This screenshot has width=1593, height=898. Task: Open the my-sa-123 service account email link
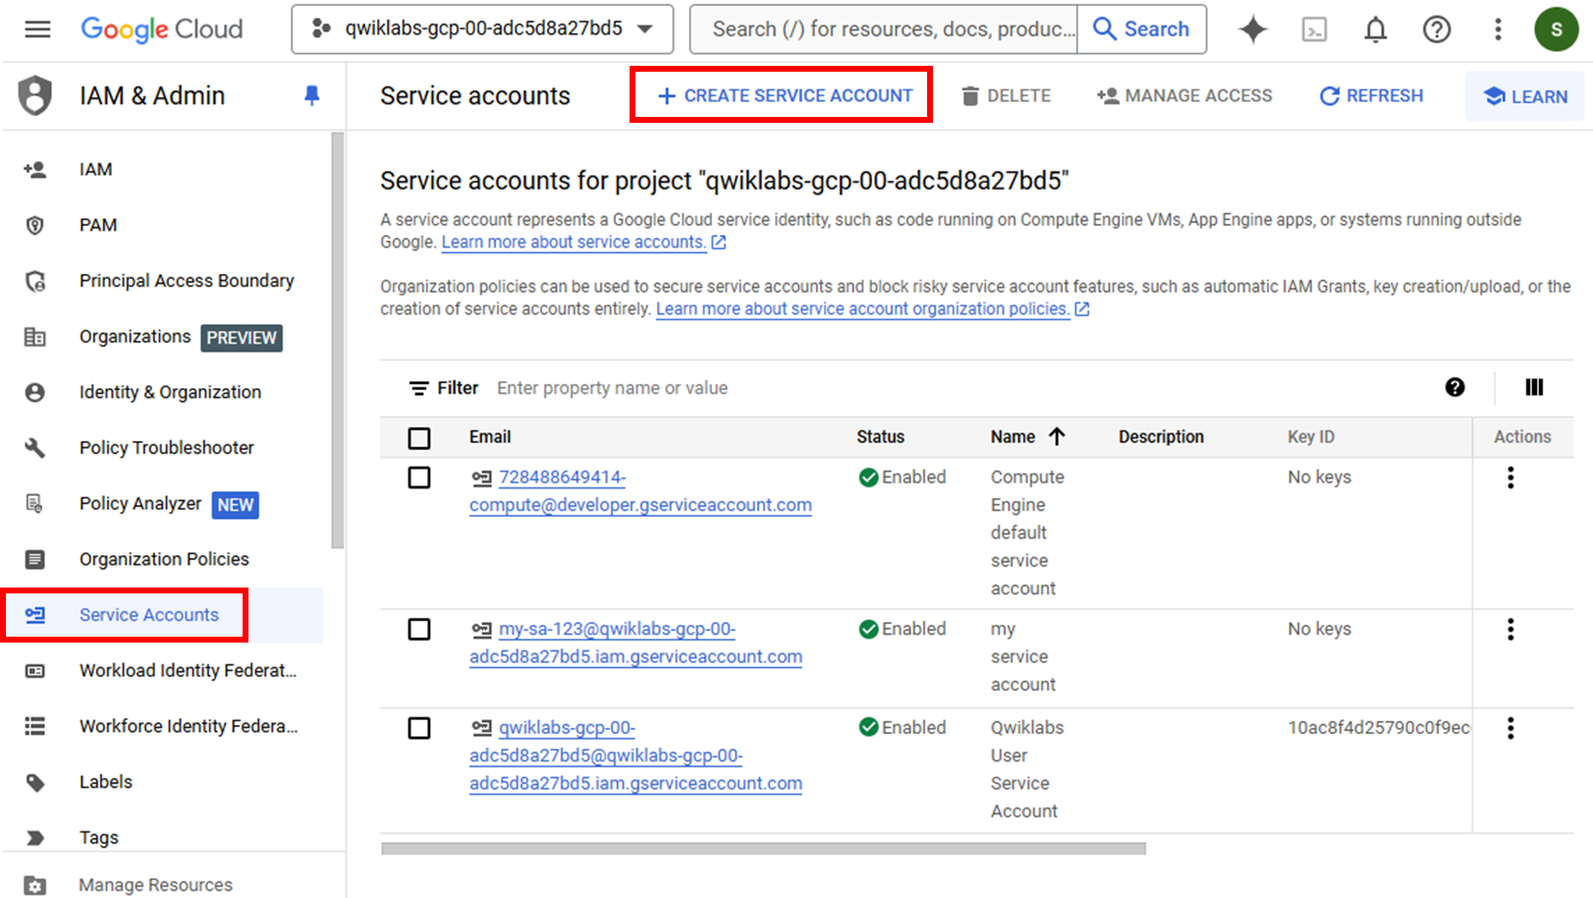[635, 643]
